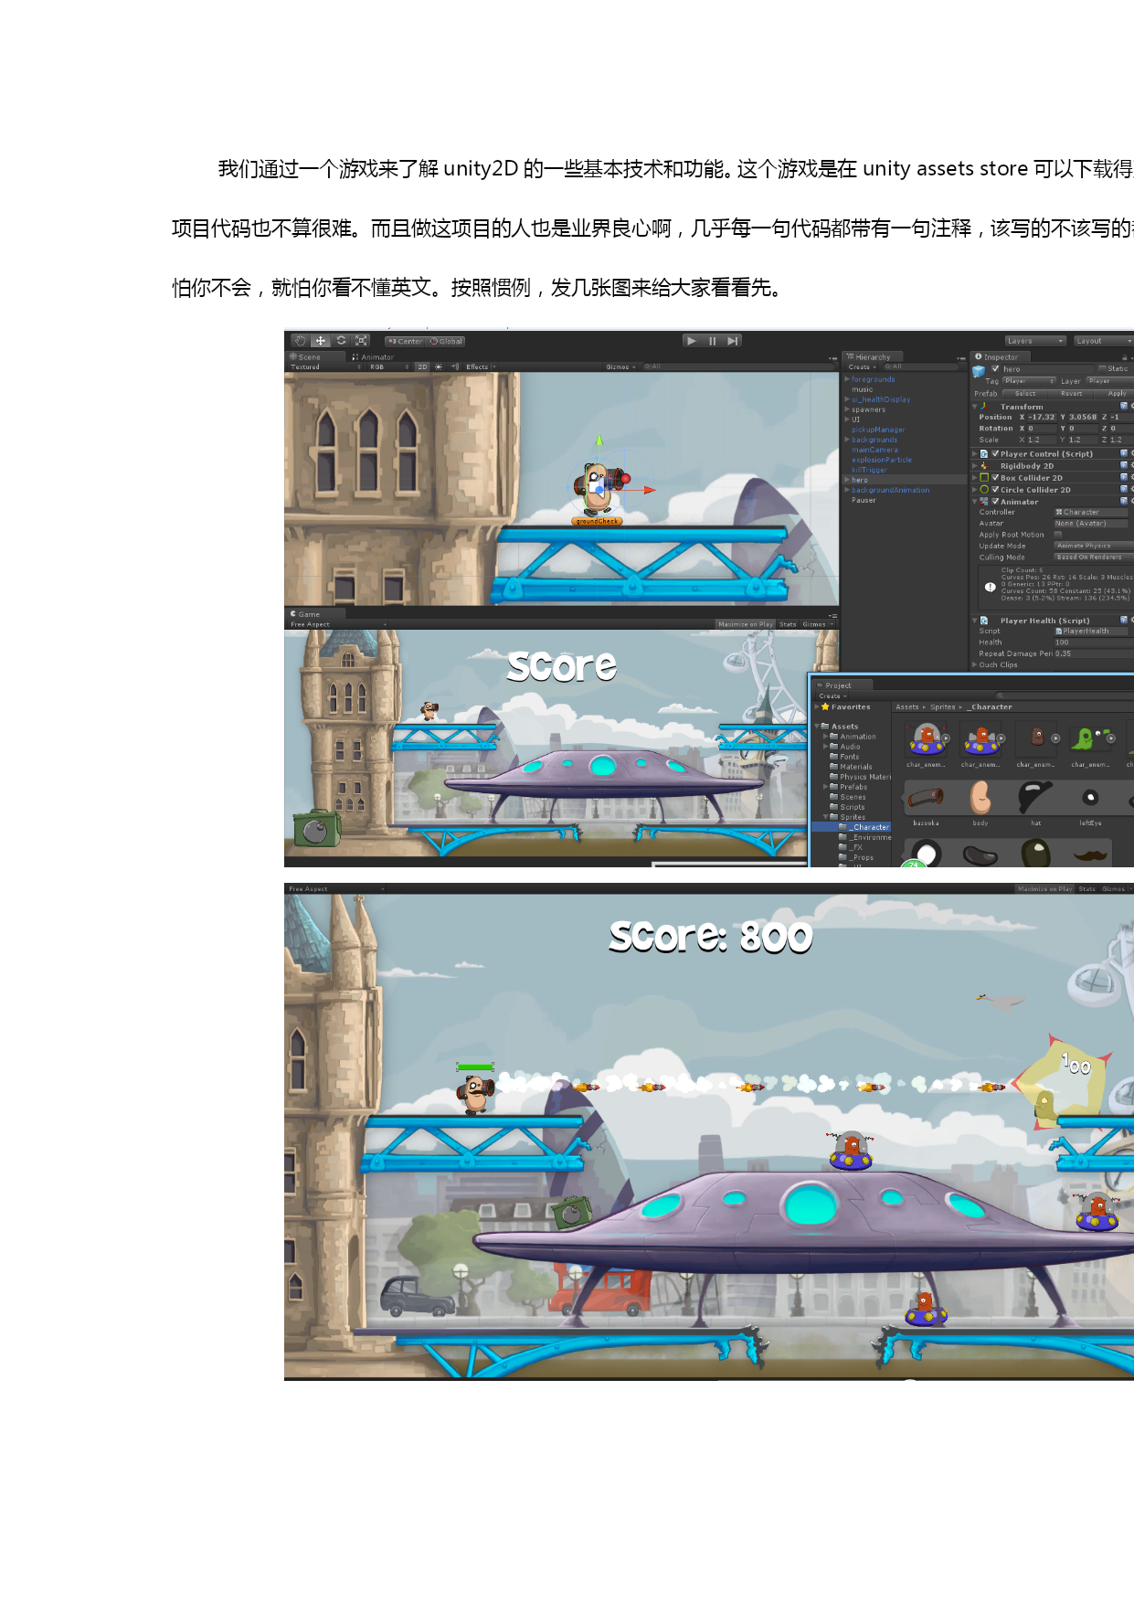Screen dimensions: 1134x1603
Task: Expand the Ouch Clips array
Action: [x=974, y=665]
